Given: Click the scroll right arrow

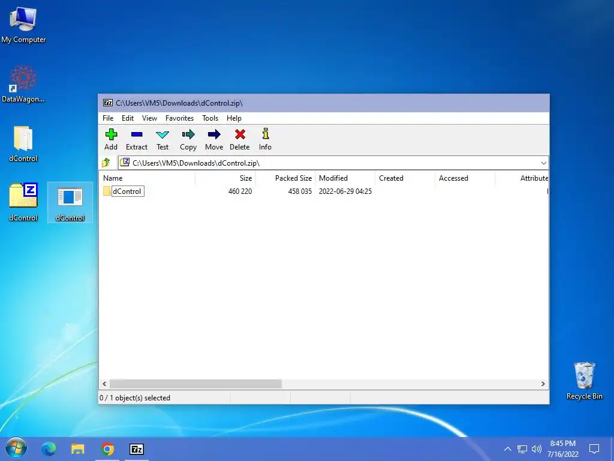Looking at the screenshot, I should (543, 384).
